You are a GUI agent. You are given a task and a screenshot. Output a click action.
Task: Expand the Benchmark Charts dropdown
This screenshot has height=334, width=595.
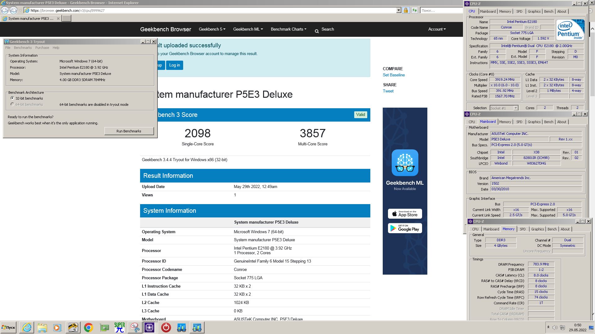pyautogui.click(x=289, y=29)
